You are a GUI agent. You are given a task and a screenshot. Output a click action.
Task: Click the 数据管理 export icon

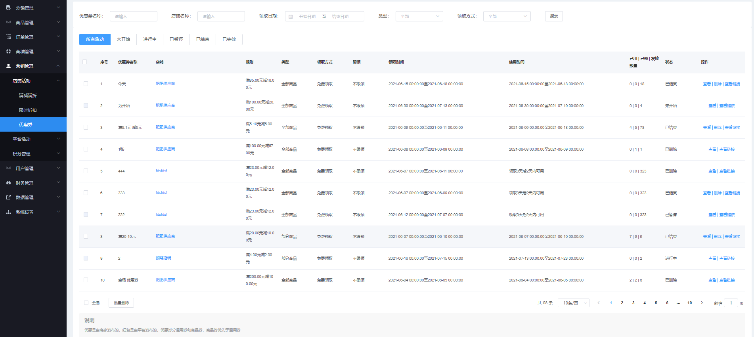8,197
